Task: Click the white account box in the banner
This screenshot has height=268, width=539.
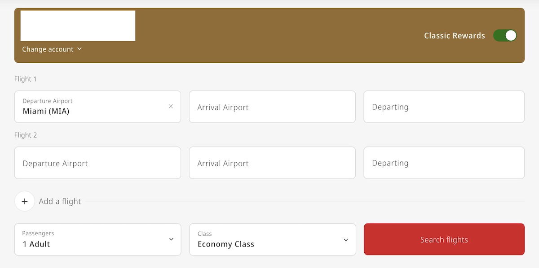Action: coord(78,26)
